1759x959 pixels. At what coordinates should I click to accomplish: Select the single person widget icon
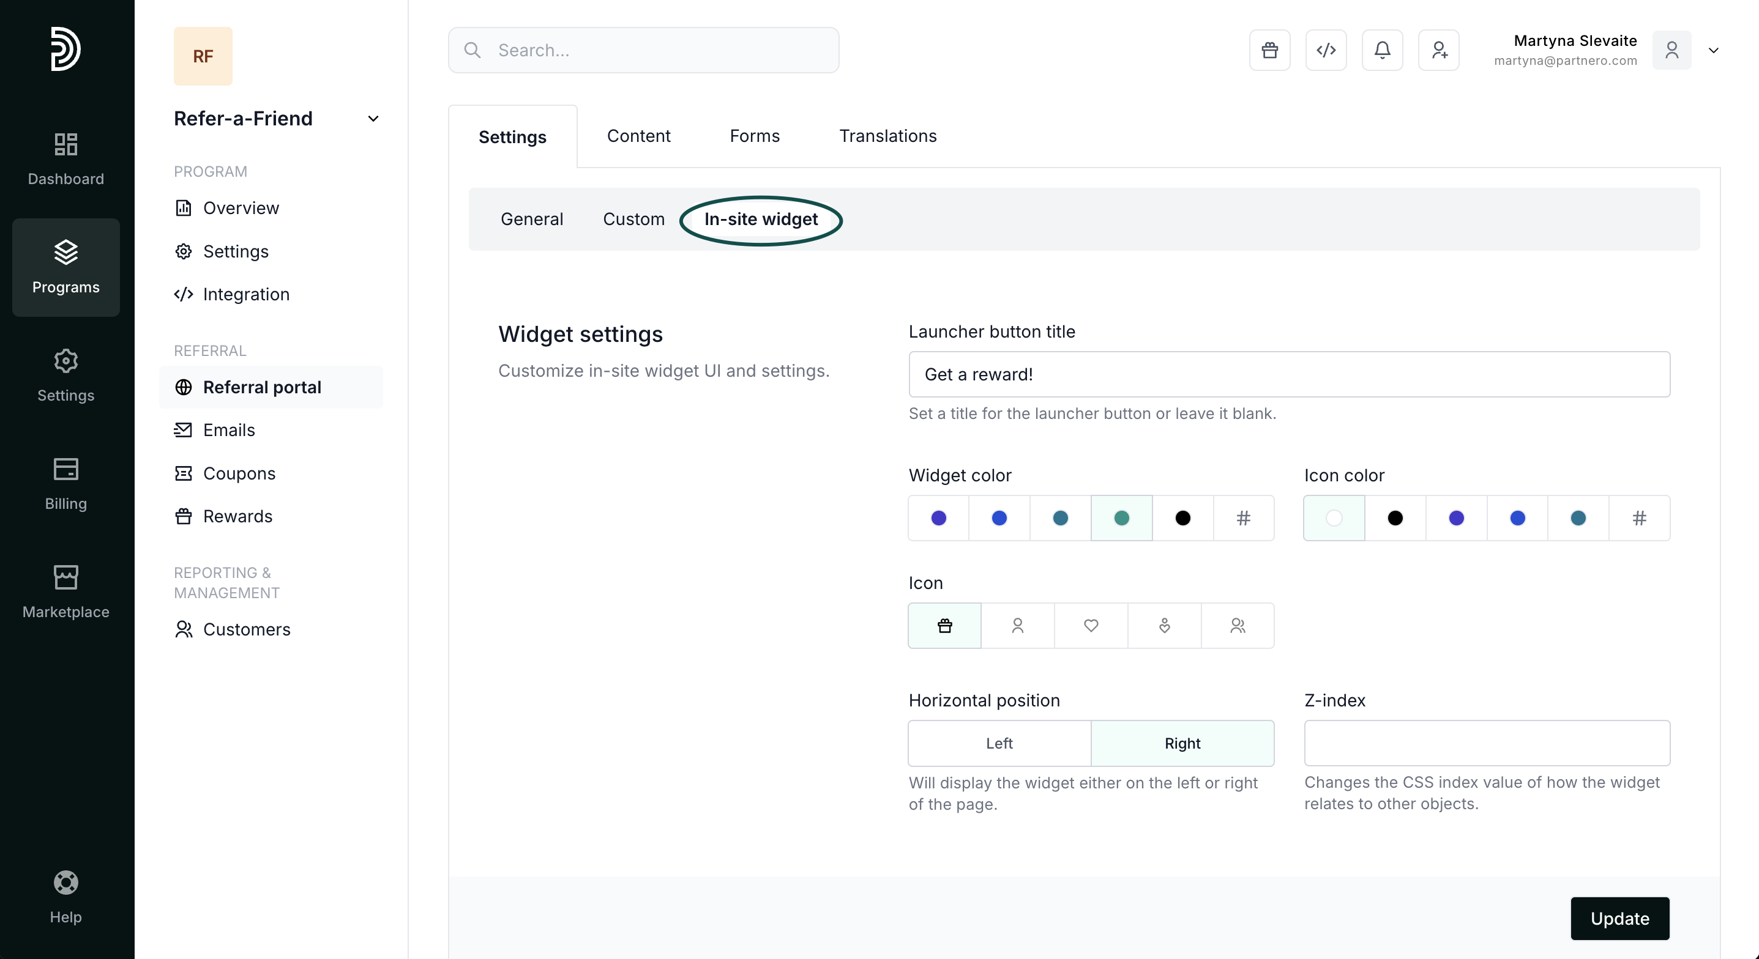(x=1017, y=625)
